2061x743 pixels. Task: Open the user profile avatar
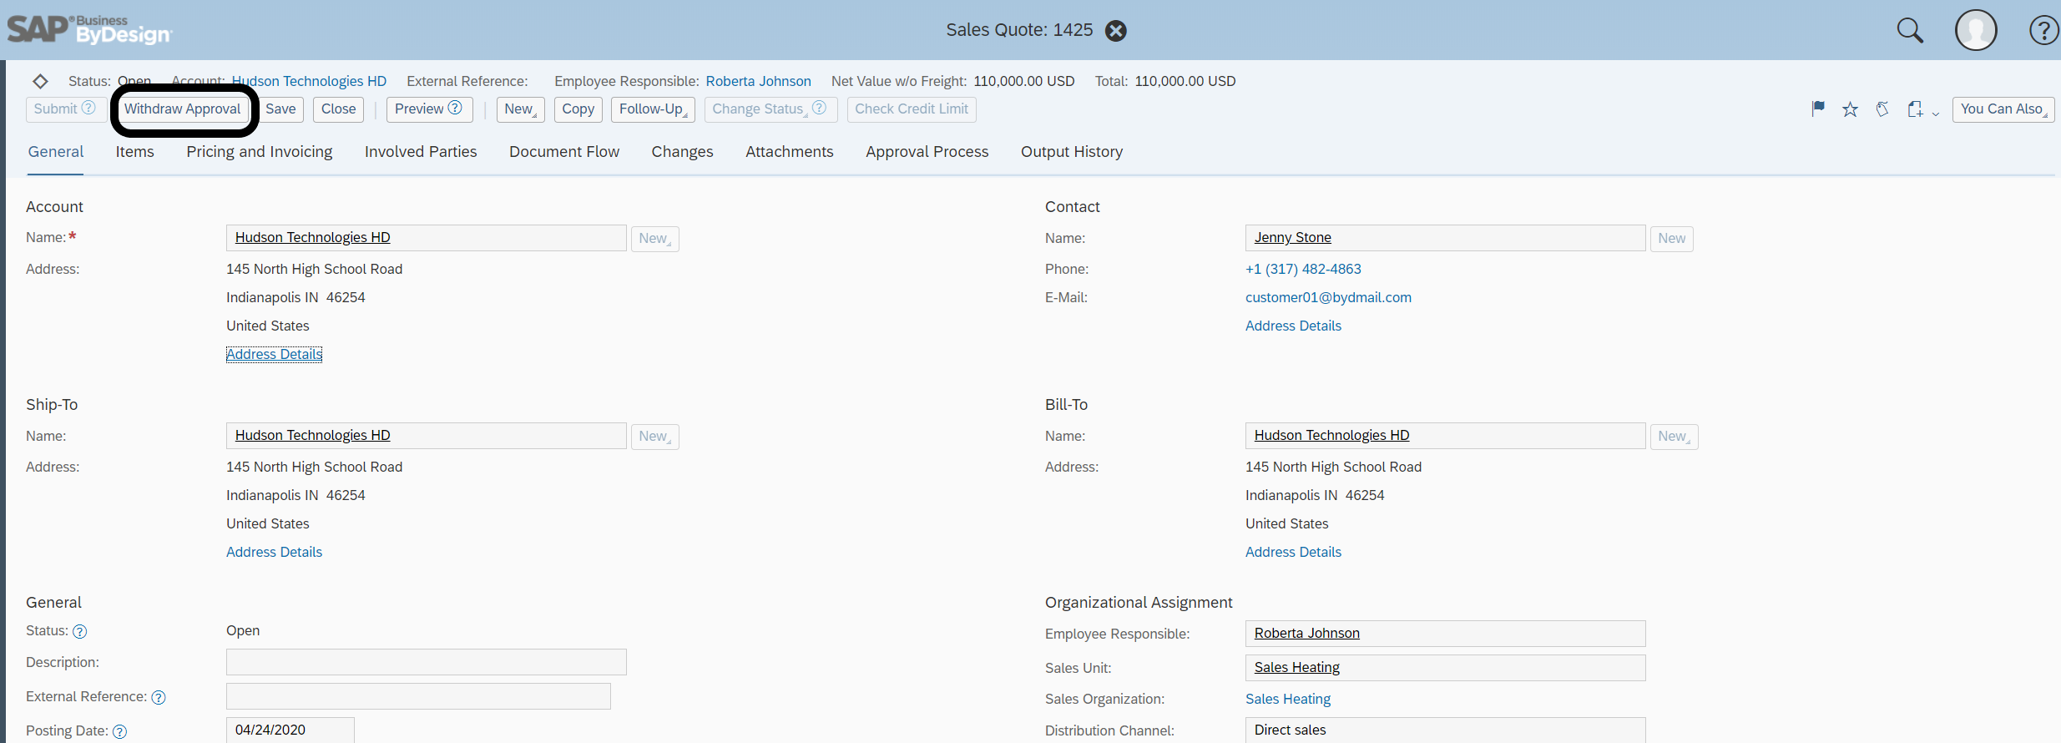(1976, 31)
